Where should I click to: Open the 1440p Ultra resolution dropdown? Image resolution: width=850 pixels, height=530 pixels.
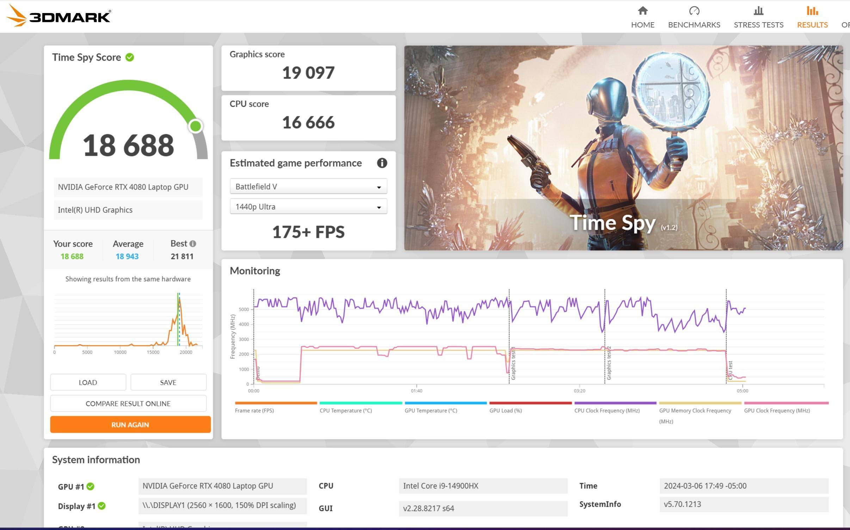click(308, 207)
